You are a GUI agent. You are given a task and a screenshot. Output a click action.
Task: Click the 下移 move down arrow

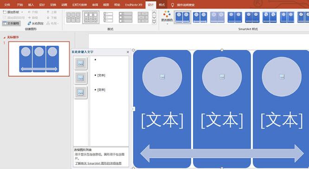[x=51, y=18]
